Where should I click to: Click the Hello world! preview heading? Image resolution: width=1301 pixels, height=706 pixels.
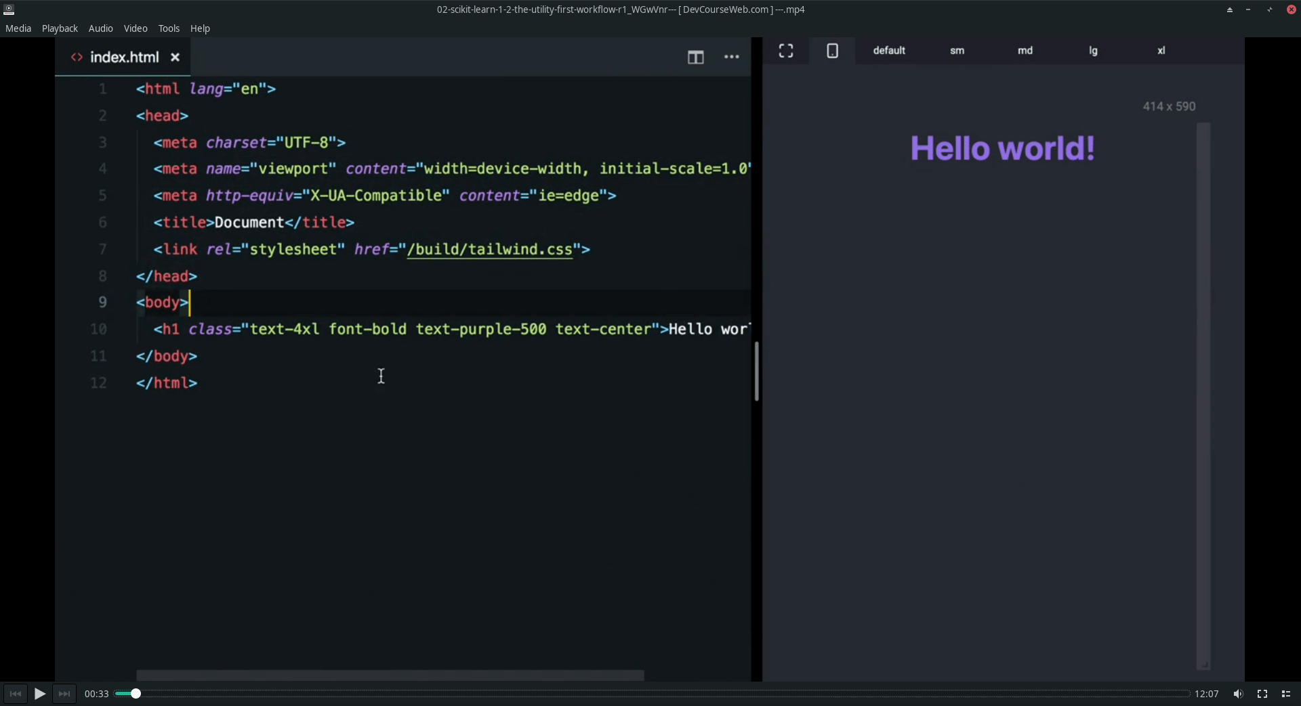pyautogui.click(x=1003, y=148)
